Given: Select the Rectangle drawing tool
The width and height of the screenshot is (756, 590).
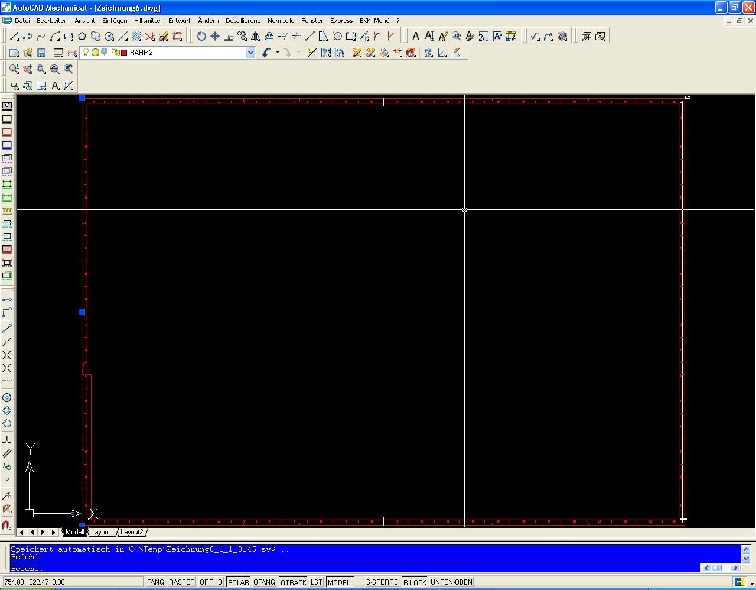Looking at the screenshot, I should point(69,36).
